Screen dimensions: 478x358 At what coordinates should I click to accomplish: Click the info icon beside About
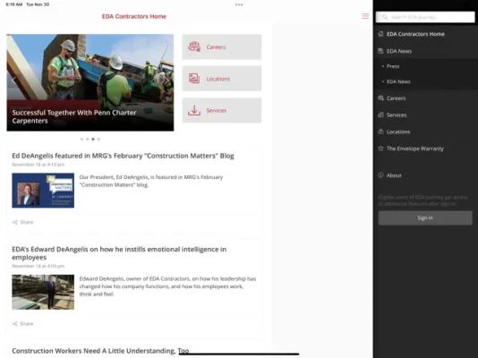pos(380,175)
